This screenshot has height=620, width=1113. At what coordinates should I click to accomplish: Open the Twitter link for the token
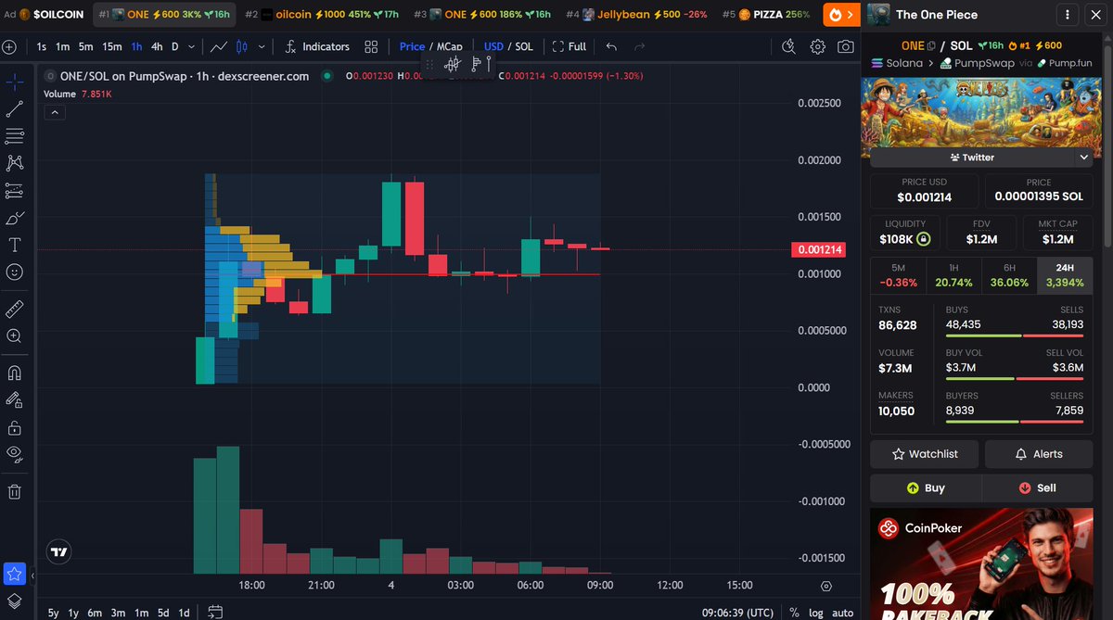(x=970, y=158)
